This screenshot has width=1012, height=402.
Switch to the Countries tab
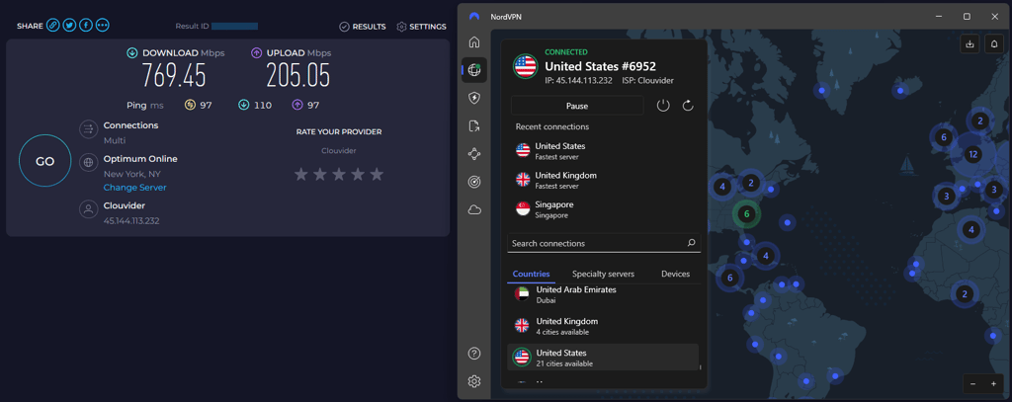(x=531, y=274)
